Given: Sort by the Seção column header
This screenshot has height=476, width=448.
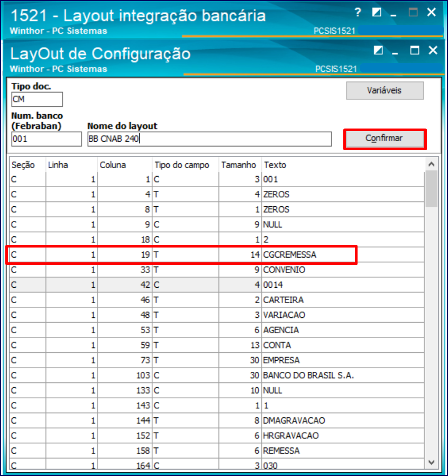Looking at the screenshot, I should tap(28, 165).
